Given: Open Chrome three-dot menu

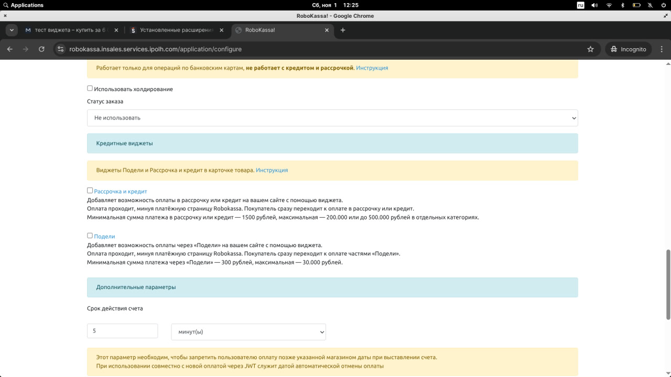Looking at the screenshot, I should coord(662,49).
